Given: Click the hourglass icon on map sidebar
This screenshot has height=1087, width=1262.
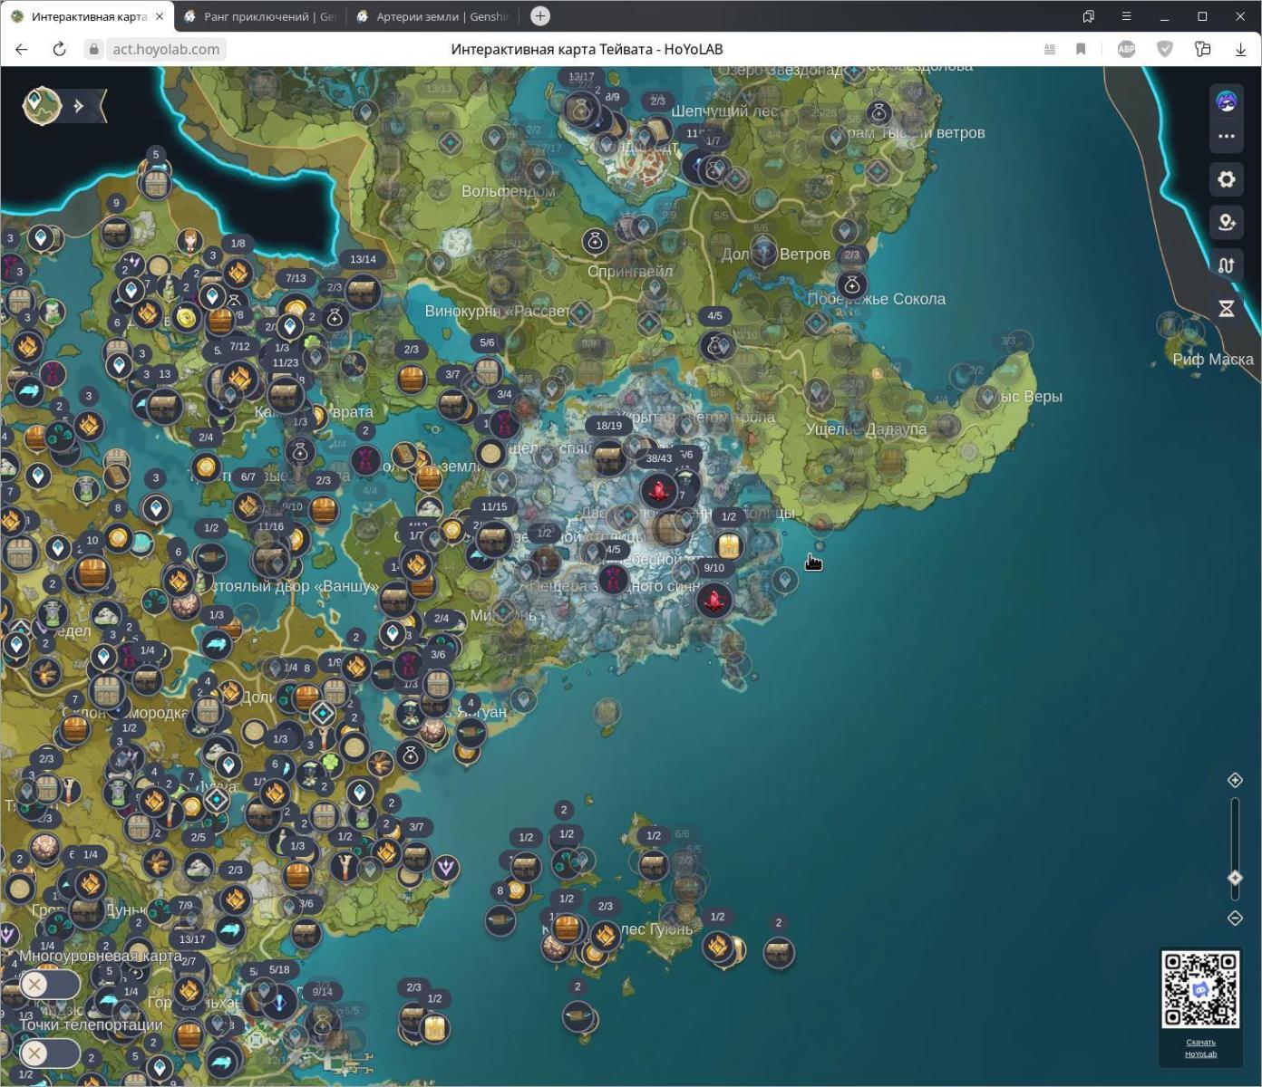Looking at the screenshot, I should (1226, 309).
